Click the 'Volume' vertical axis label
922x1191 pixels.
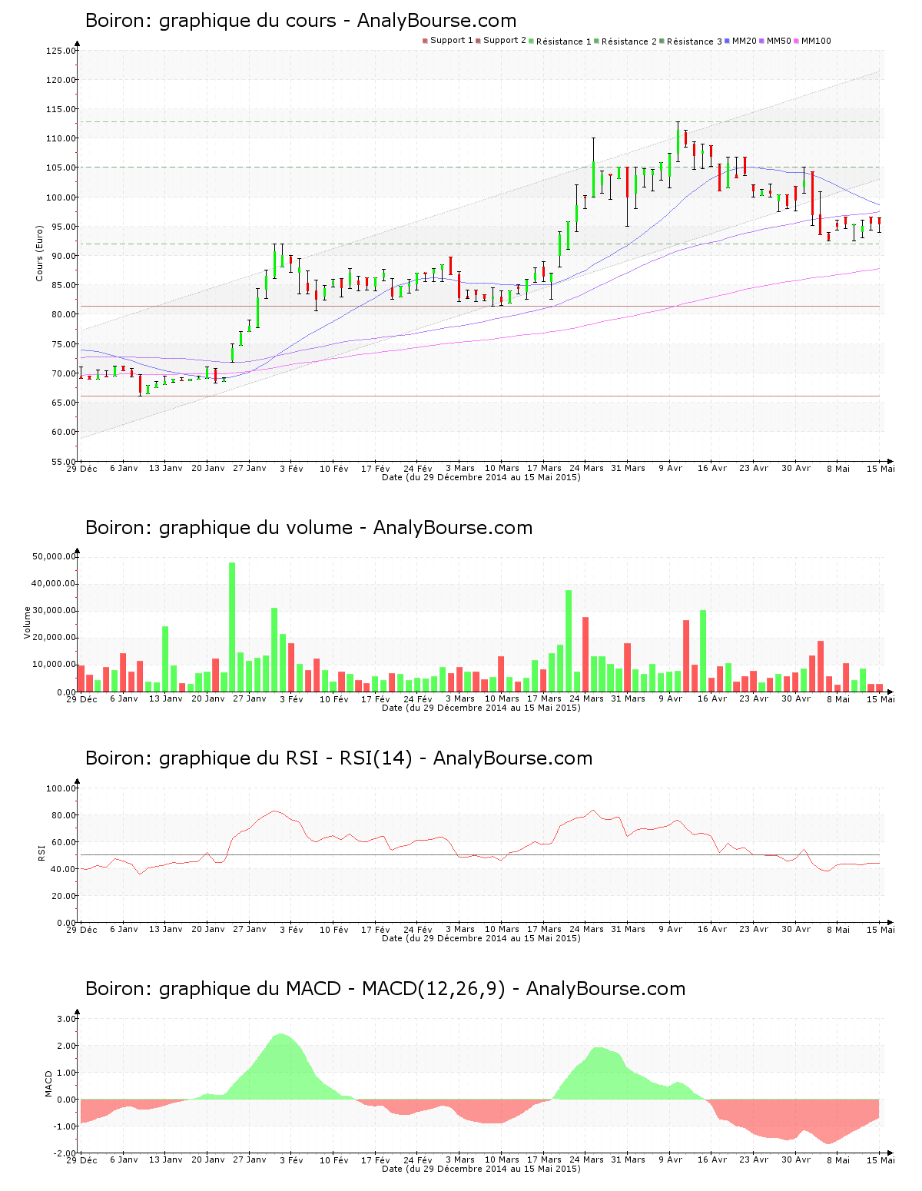click(x=28, y=622)
